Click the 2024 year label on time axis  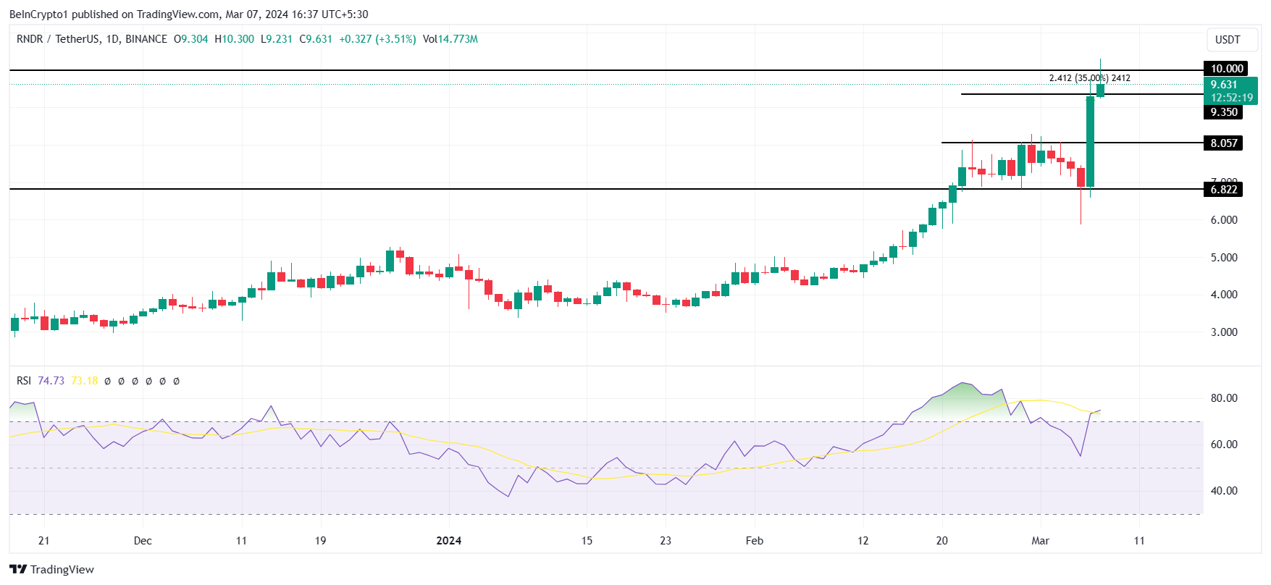[x=449, y=541]
